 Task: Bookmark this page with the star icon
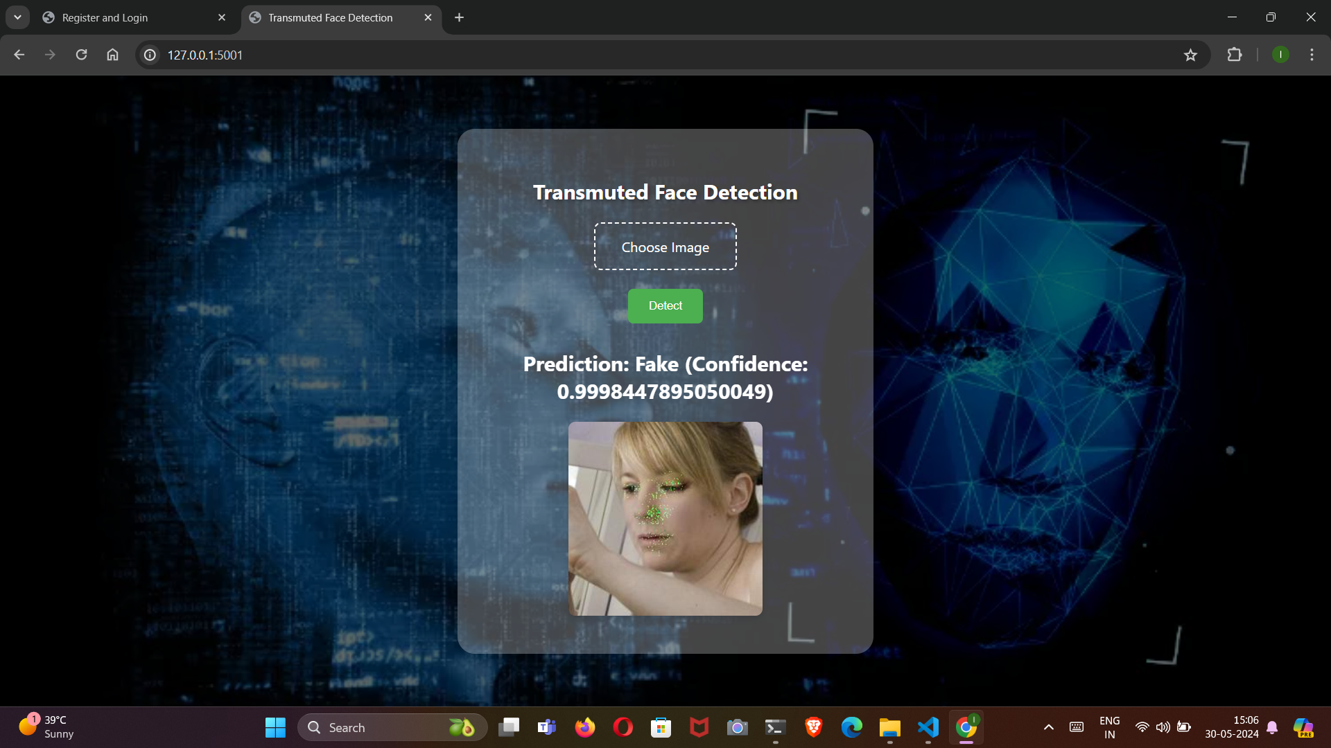point(1190,55)
